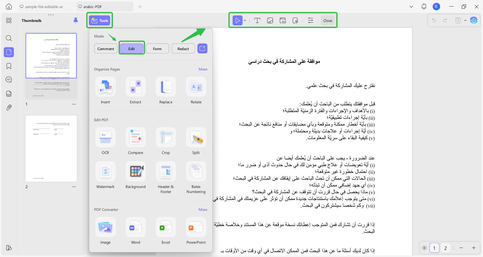Open the Compare tool

point(136,141)
